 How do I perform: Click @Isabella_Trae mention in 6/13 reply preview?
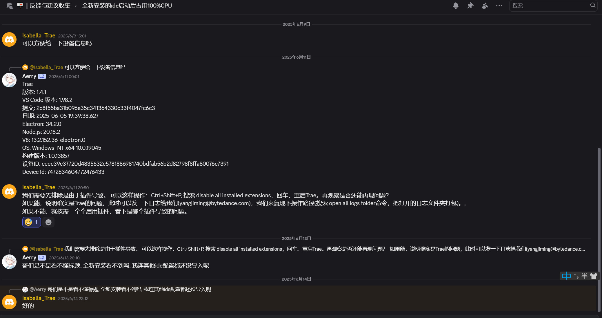[46, 249]
